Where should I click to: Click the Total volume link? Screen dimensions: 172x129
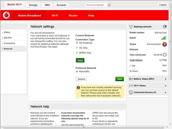(136, 60)
